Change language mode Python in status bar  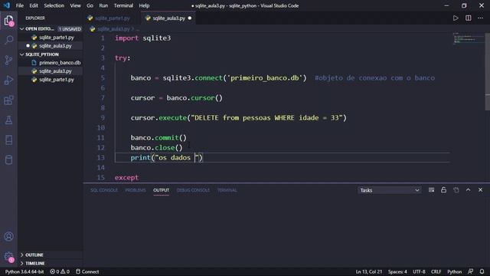tap(454, 271)
